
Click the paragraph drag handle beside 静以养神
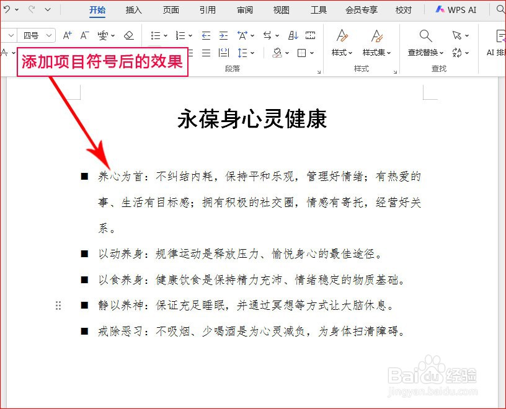click(x=58, y=306)
